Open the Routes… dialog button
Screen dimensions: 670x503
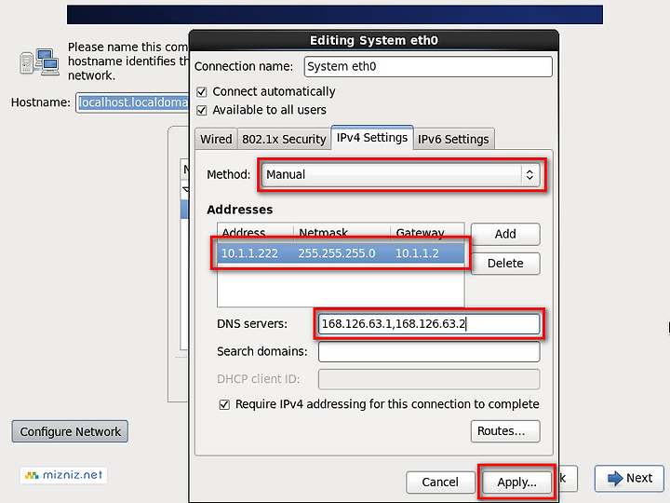(505, 431)
